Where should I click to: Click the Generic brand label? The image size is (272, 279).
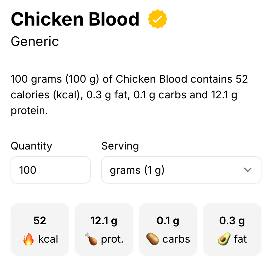coord(35,41)
